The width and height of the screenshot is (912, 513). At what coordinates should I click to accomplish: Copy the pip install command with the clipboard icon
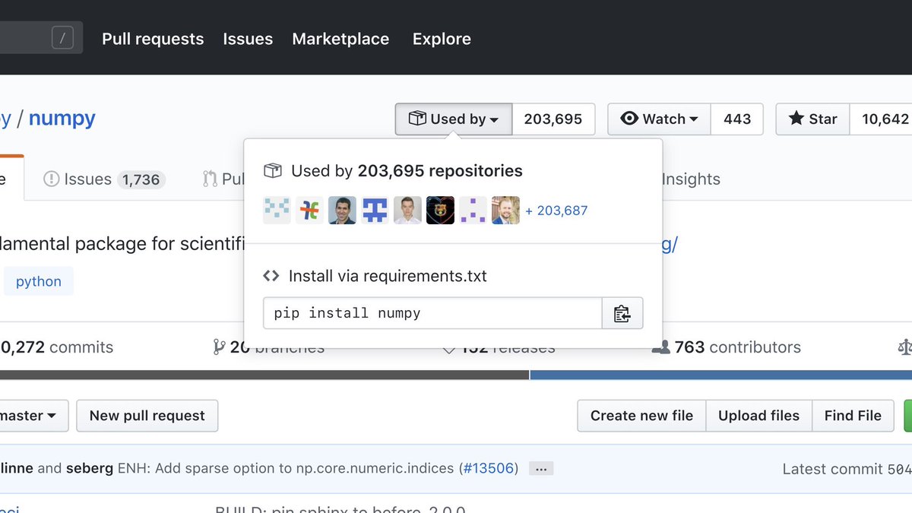pyautogui.click(x=622, y=313)
